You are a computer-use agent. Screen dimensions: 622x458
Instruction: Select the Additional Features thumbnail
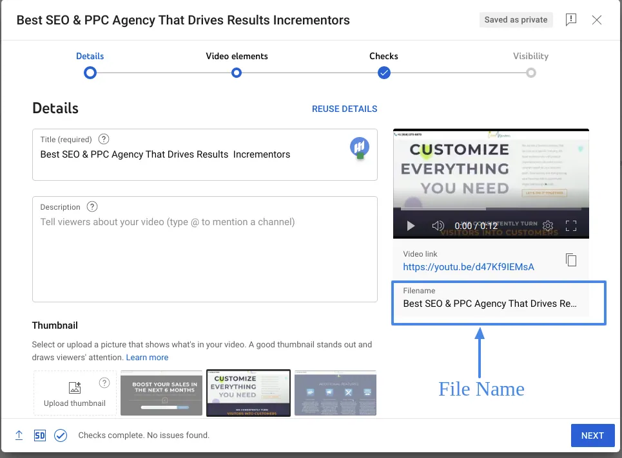point(335,393)
